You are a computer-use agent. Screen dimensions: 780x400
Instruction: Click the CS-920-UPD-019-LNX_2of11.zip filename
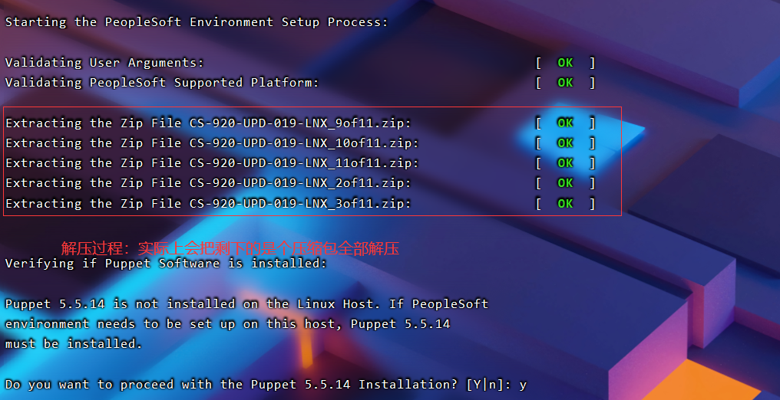300,183
